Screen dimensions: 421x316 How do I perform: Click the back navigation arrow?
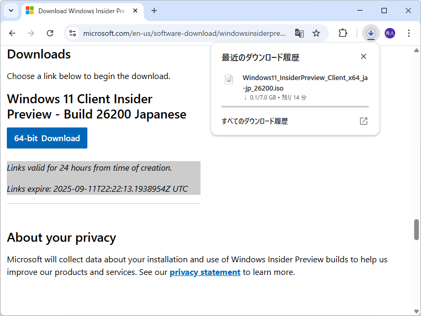12,33
